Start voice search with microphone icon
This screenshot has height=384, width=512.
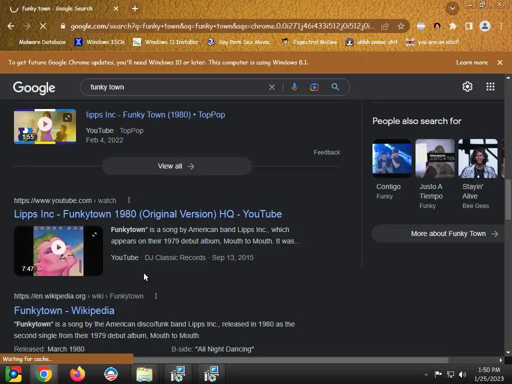(294, 87)
